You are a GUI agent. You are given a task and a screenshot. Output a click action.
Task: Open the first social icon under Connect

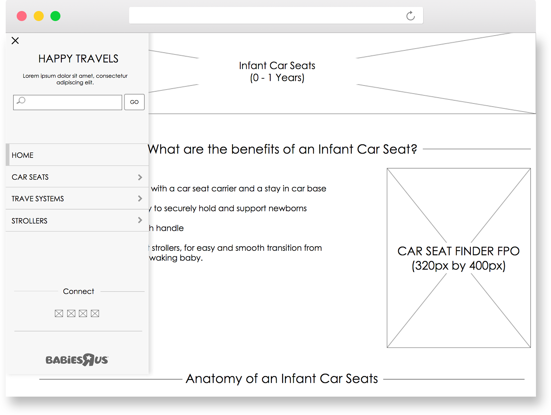(59, 313)
